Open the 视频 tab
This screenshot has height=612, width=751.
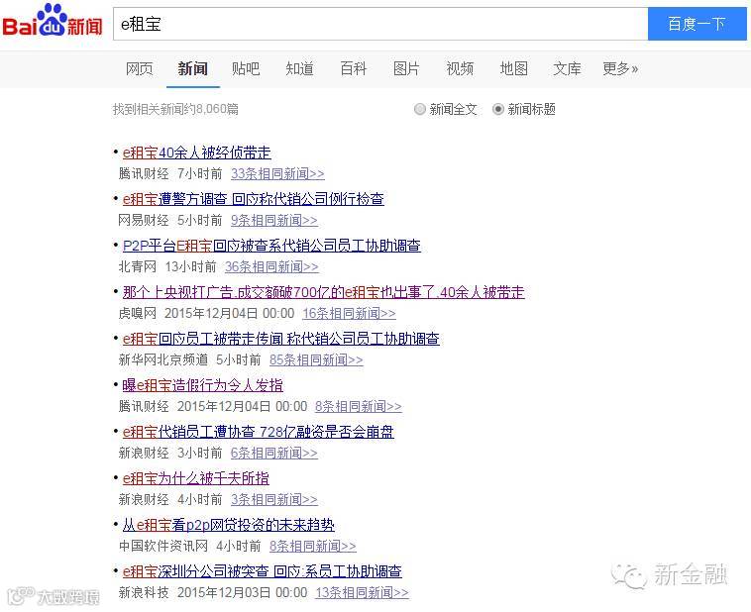[460, 69]
